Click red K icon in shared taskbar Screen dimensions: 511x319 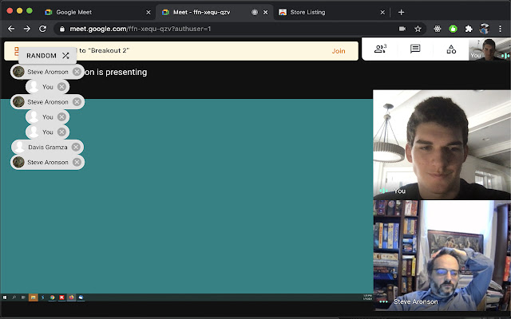pyautogui.click(x=61, y=297)
